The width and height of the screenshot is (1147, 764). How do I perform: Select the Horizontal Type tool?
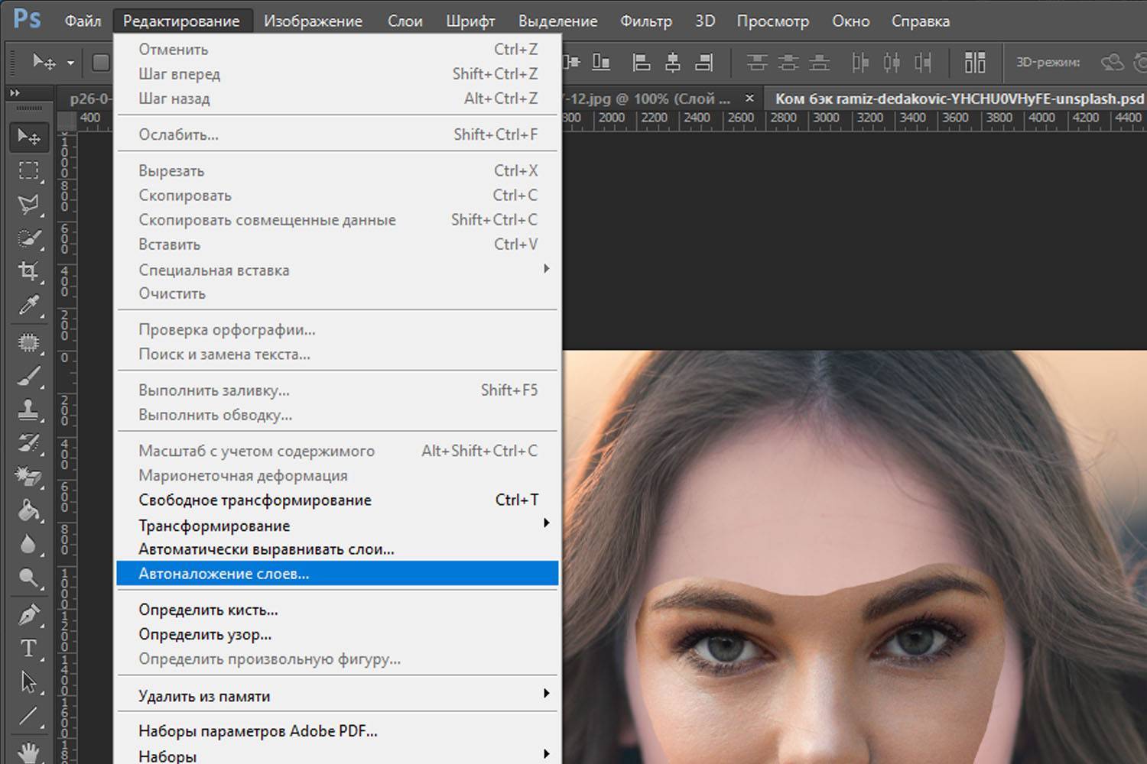point(28,648)
